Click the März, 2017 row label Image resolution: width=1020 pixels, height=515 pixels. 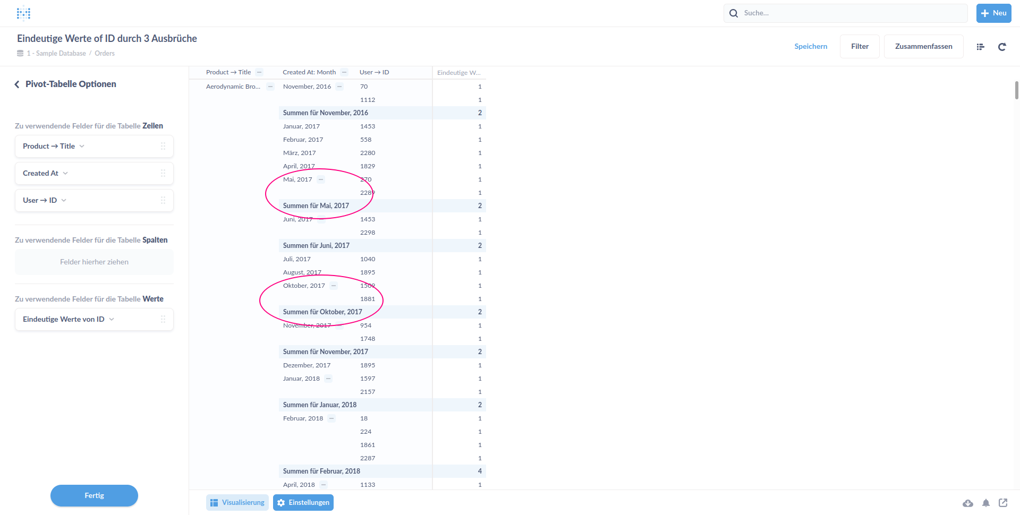[299, 153]
